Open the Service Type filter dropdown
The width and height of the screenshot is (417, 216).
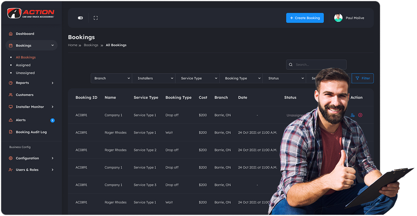[x=197, y=78]
